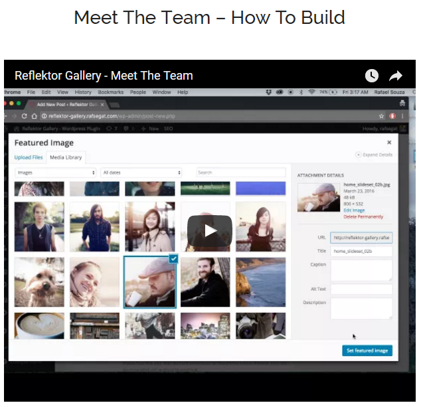Image resolution: width=421 pixels, height=407 pixels.
Task: Click Set featured image button
Action: tap(367, 351)
